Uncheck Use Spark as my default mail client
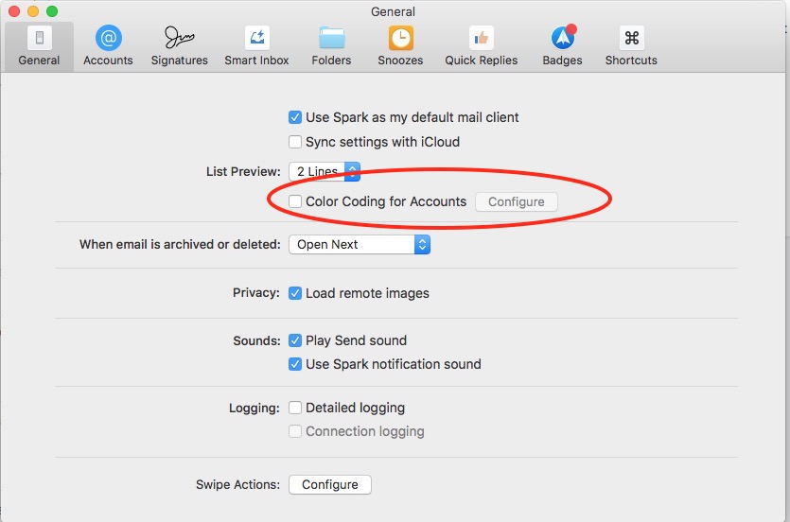The width and height of the screenshot is (790, 522). (295, 117)
